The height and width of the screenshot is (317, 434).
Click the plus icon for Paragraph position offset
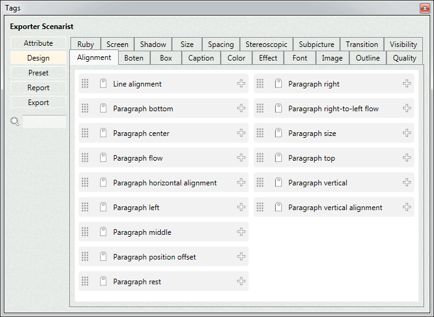click(x=241, y=256)
